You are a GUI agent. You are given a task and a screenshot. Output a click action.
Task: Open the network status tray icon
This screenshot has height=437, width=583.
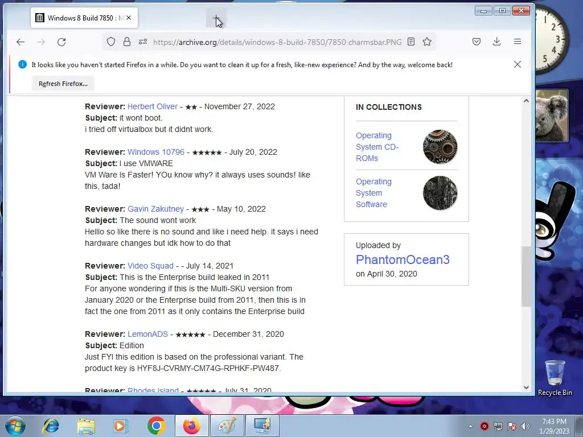pyautogui.click(x=498, y=426)
